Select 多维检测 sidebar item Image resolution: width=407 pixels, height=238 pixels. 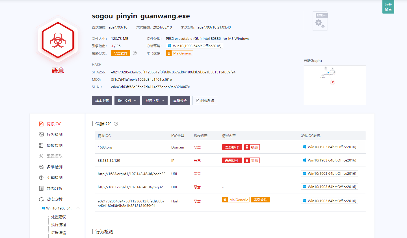pyautogui.click(x=55, y=167)
